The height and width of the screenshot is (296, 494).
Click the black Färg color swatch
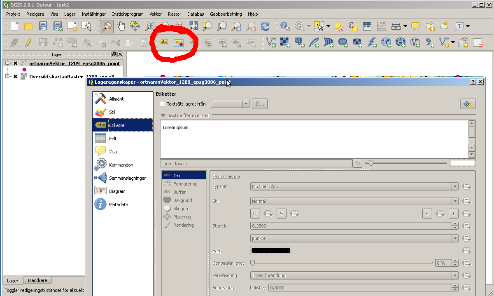pyautogui.click(x=270, y=250)
